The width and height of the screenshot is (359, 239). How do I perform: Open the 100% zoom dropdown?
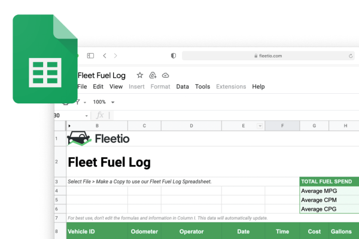click(104, 102)
